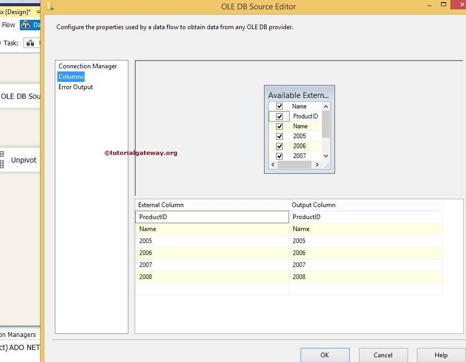This screenshot has width=466, height=362.
Task: Click the 2006 label in available columns
Action: pos(300,146)
